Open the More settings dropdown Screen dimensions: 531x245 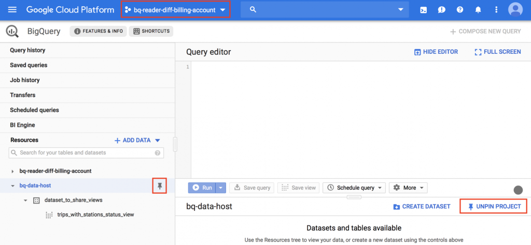(x=408, y=188)
